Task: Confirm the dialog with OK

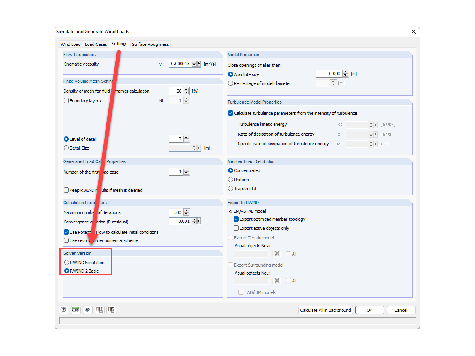Action: [370, 310]
